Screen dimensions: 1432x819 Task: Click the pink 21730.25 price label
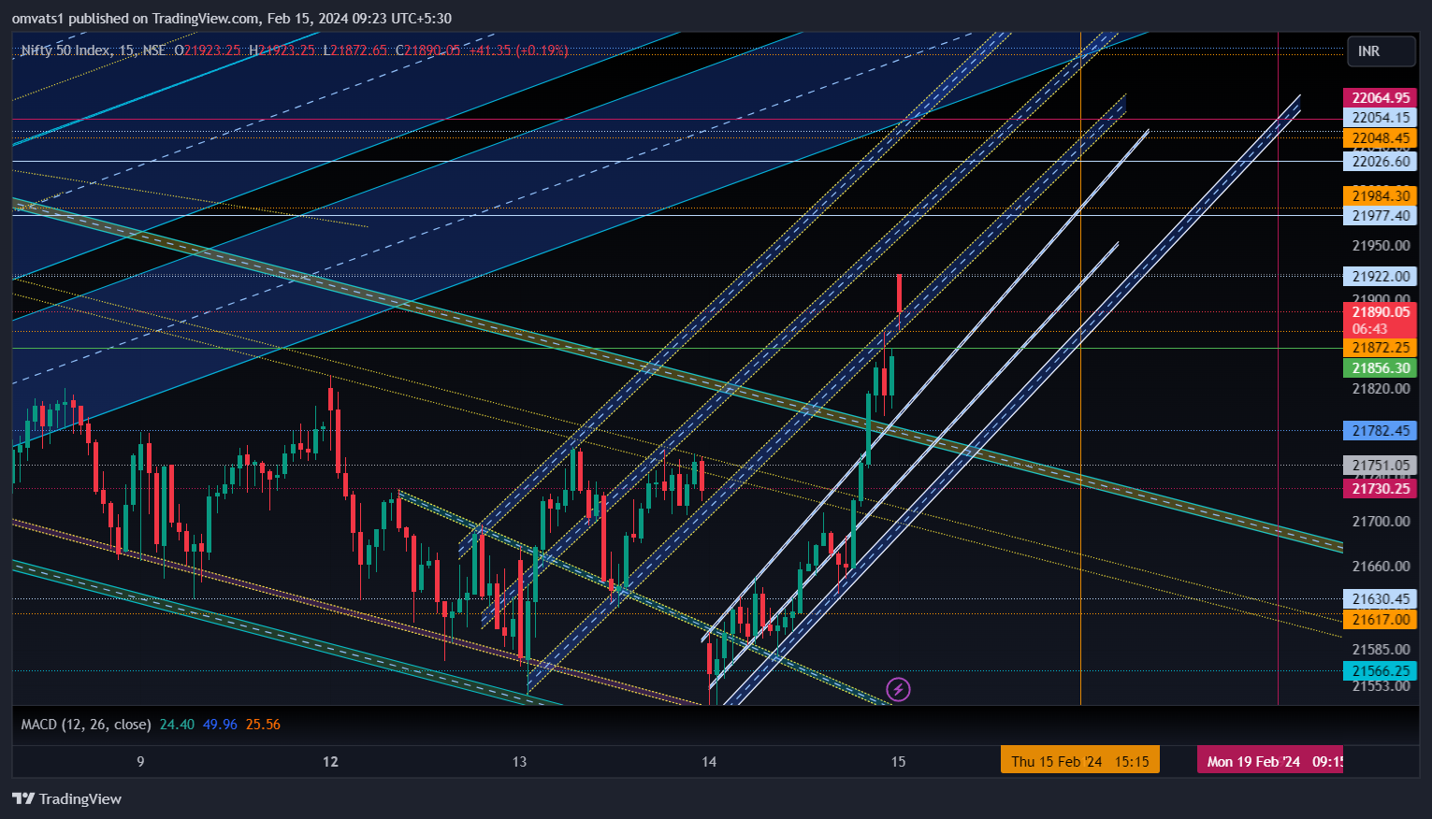coord(1380,489)
